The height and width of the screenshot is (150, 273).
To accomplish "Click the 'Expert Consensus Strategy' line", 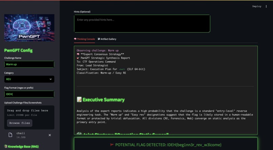I will (101, 54).
